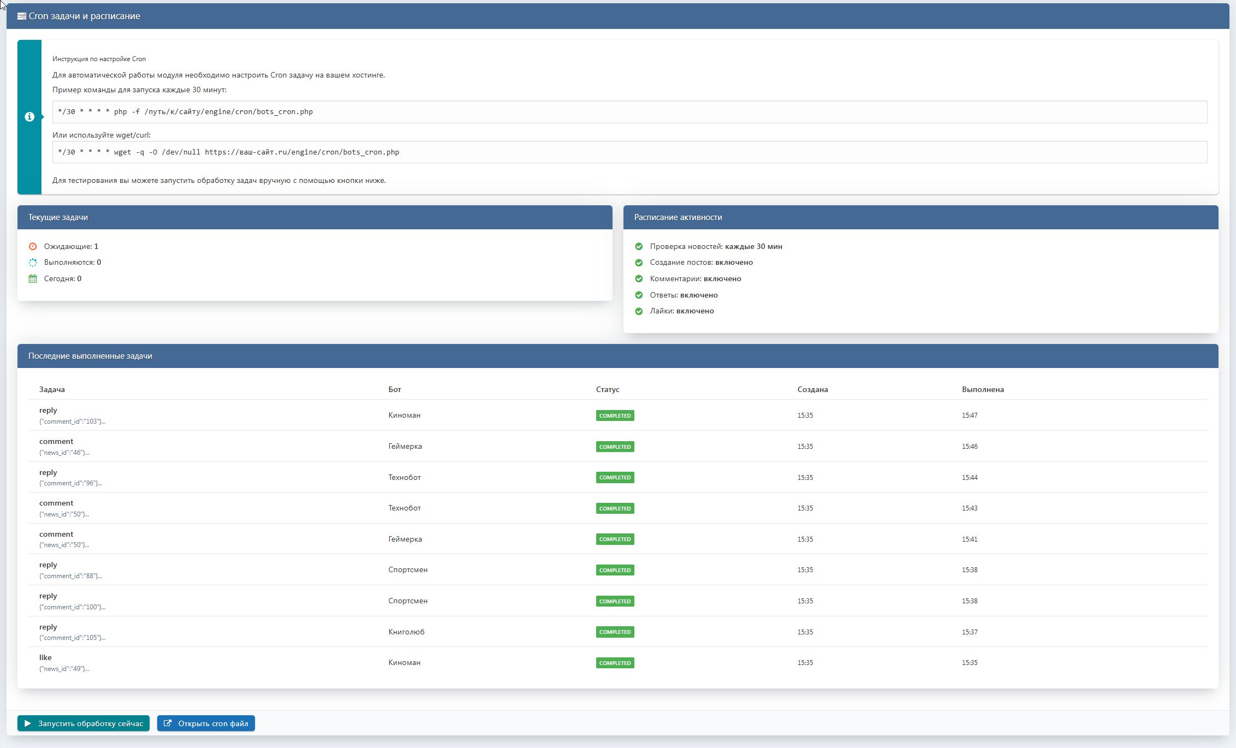Click the Выполнена column header
This screenshot has width=1236, height=748.
click(x=982, y=389)
